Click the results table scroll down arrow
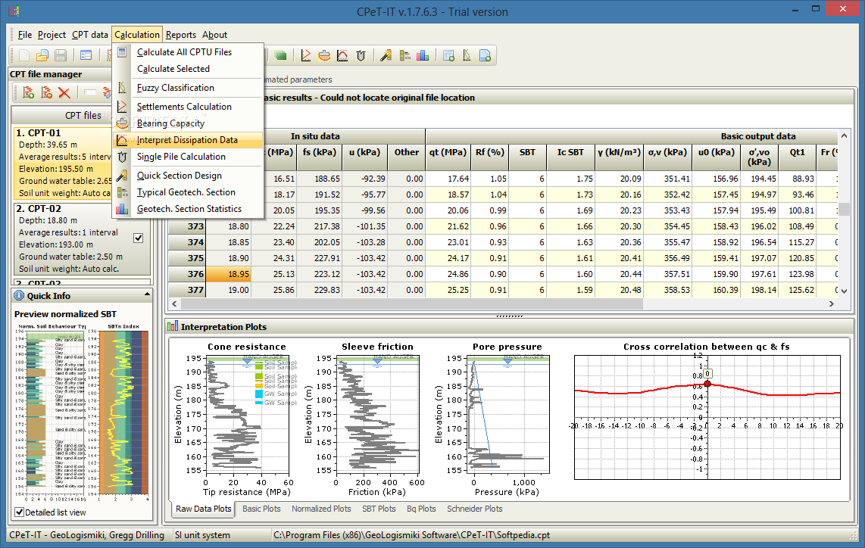This screenshot has width=865, height=548. [x=844, y=291]
